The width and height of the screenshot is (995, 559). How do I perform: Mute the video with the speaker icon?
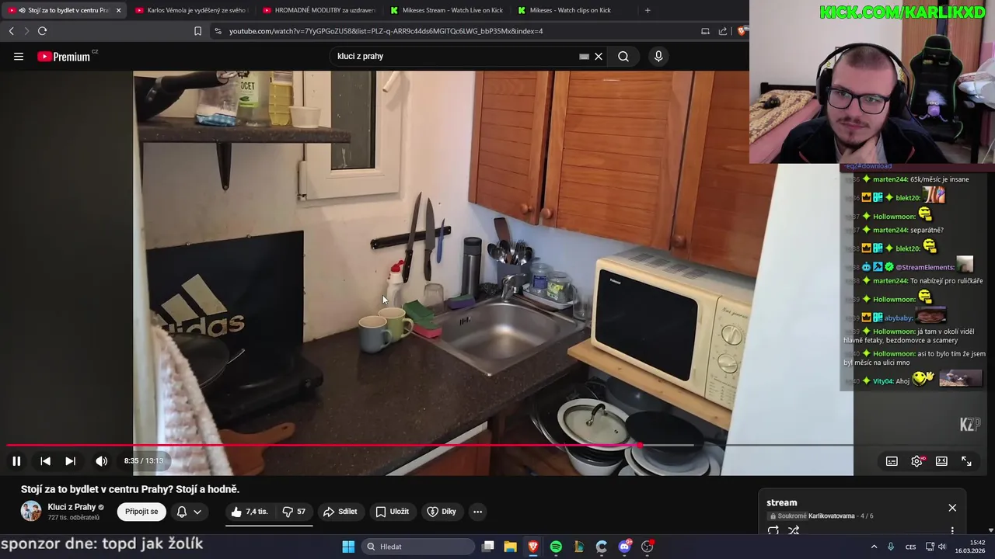[101, 460]
